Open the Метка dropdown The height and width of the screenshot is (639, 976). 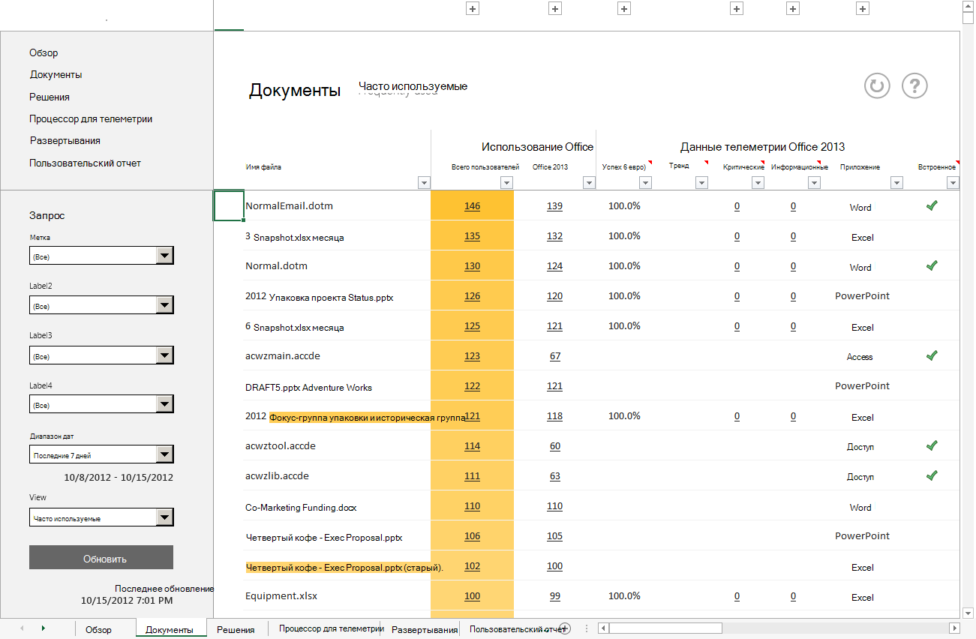click(165, 256)
